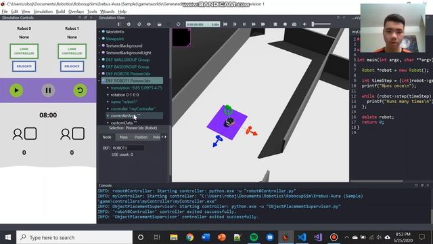Screen dimensions: 433x244
Task: Start movie recording with round record icon
Action: (x=285, y=24)
